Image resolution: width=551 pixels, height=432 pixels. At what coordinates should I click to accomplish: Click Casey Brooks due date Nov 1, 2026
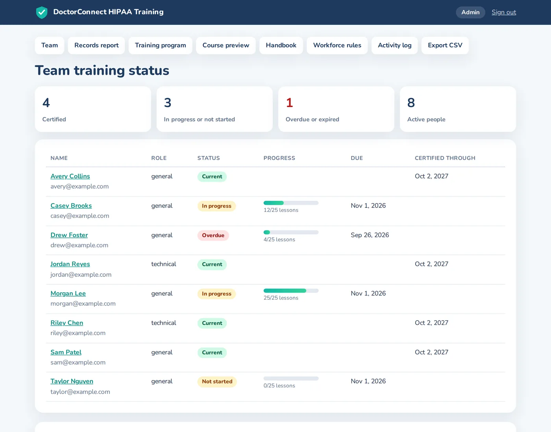tap(368, 206)
